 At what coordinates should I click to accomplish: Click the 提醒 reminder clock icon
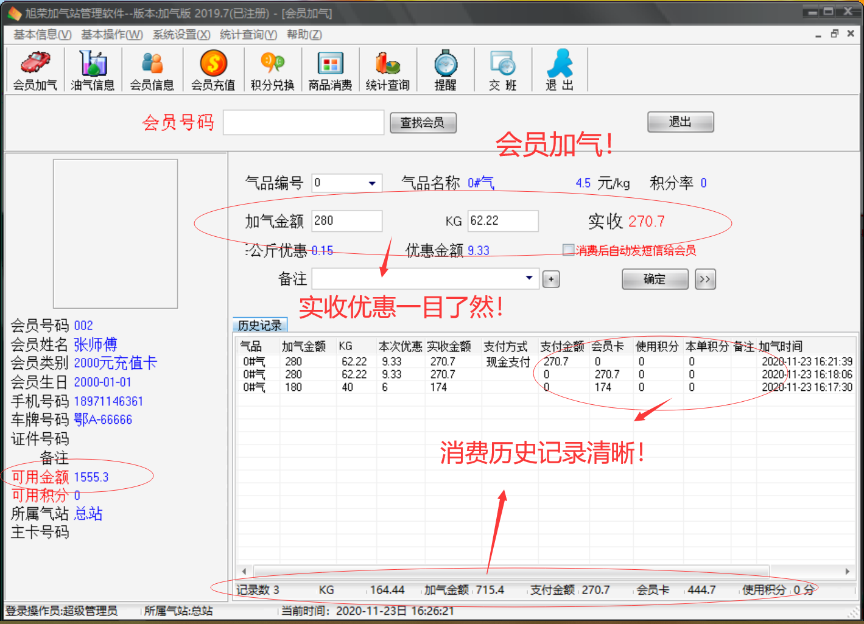445,69
